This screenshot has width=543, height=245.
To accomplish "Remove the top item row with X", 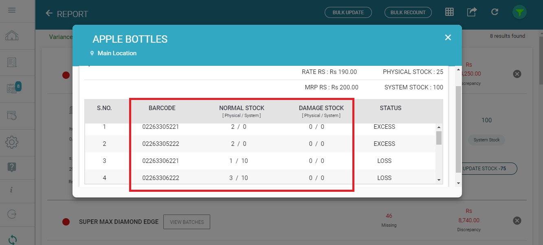I will click(x=517, y=74).
